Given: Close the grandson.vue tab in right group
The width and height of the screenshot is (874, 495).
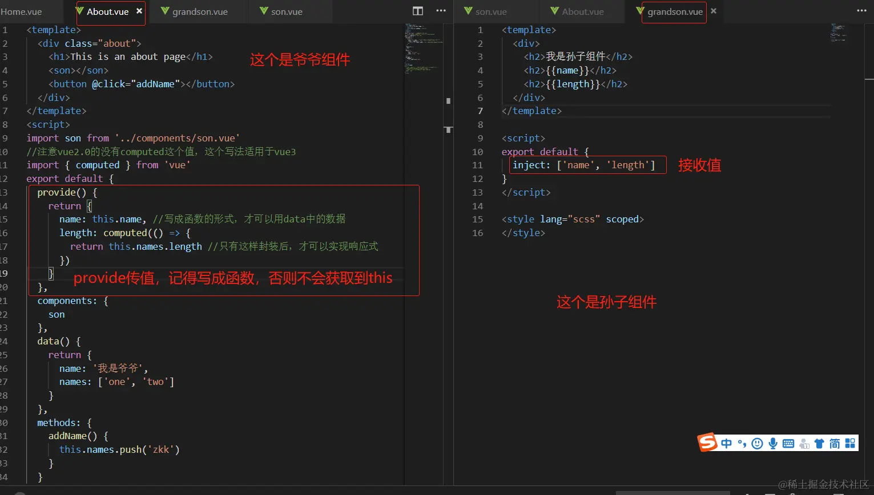Looking at the screenshot, I should [x=714, y=11].
